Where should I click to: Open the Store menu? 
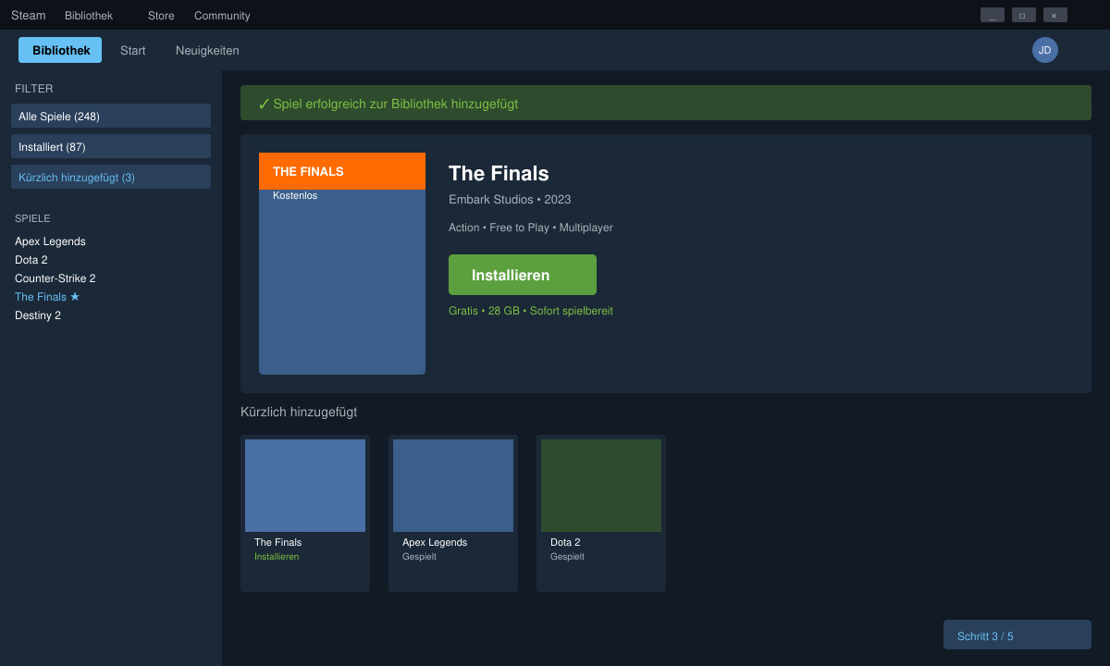tap(161, 16)
